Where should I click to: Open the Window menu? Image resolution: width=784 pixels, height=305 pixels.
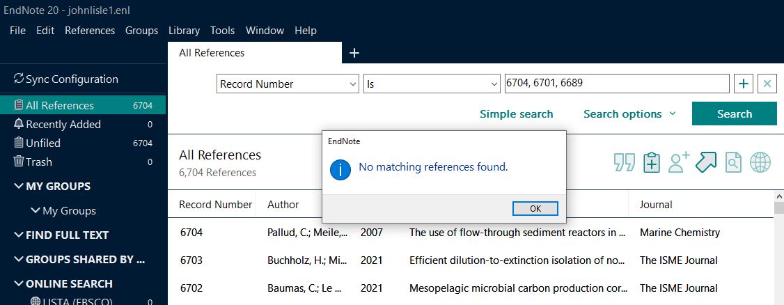(x=265, y=31)
